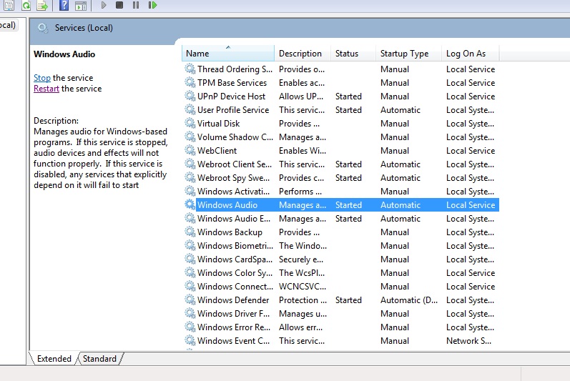Image resolution: width=570 pixels, height=381 pixels.
Task: Click the gear icon of Windows Color System
Action: pos(190,272)
